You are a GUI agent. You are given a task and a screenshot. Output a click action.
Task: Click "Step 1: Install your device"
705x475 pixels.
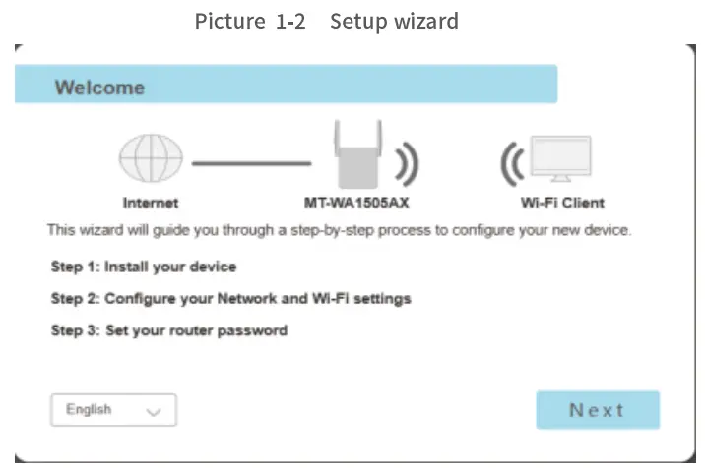(144, 267)
